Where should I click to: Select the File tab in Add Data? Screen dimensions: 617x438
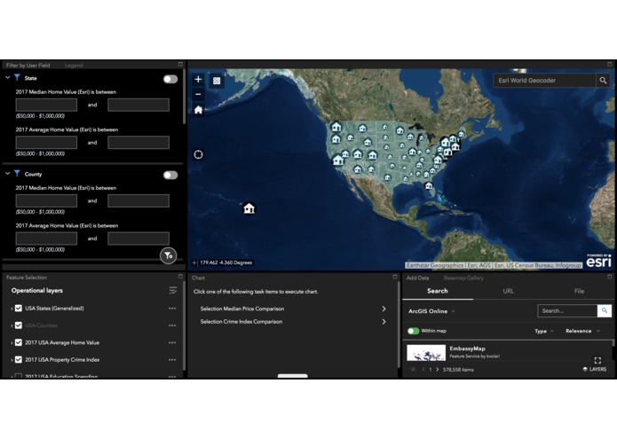click(x=579, y=291)
